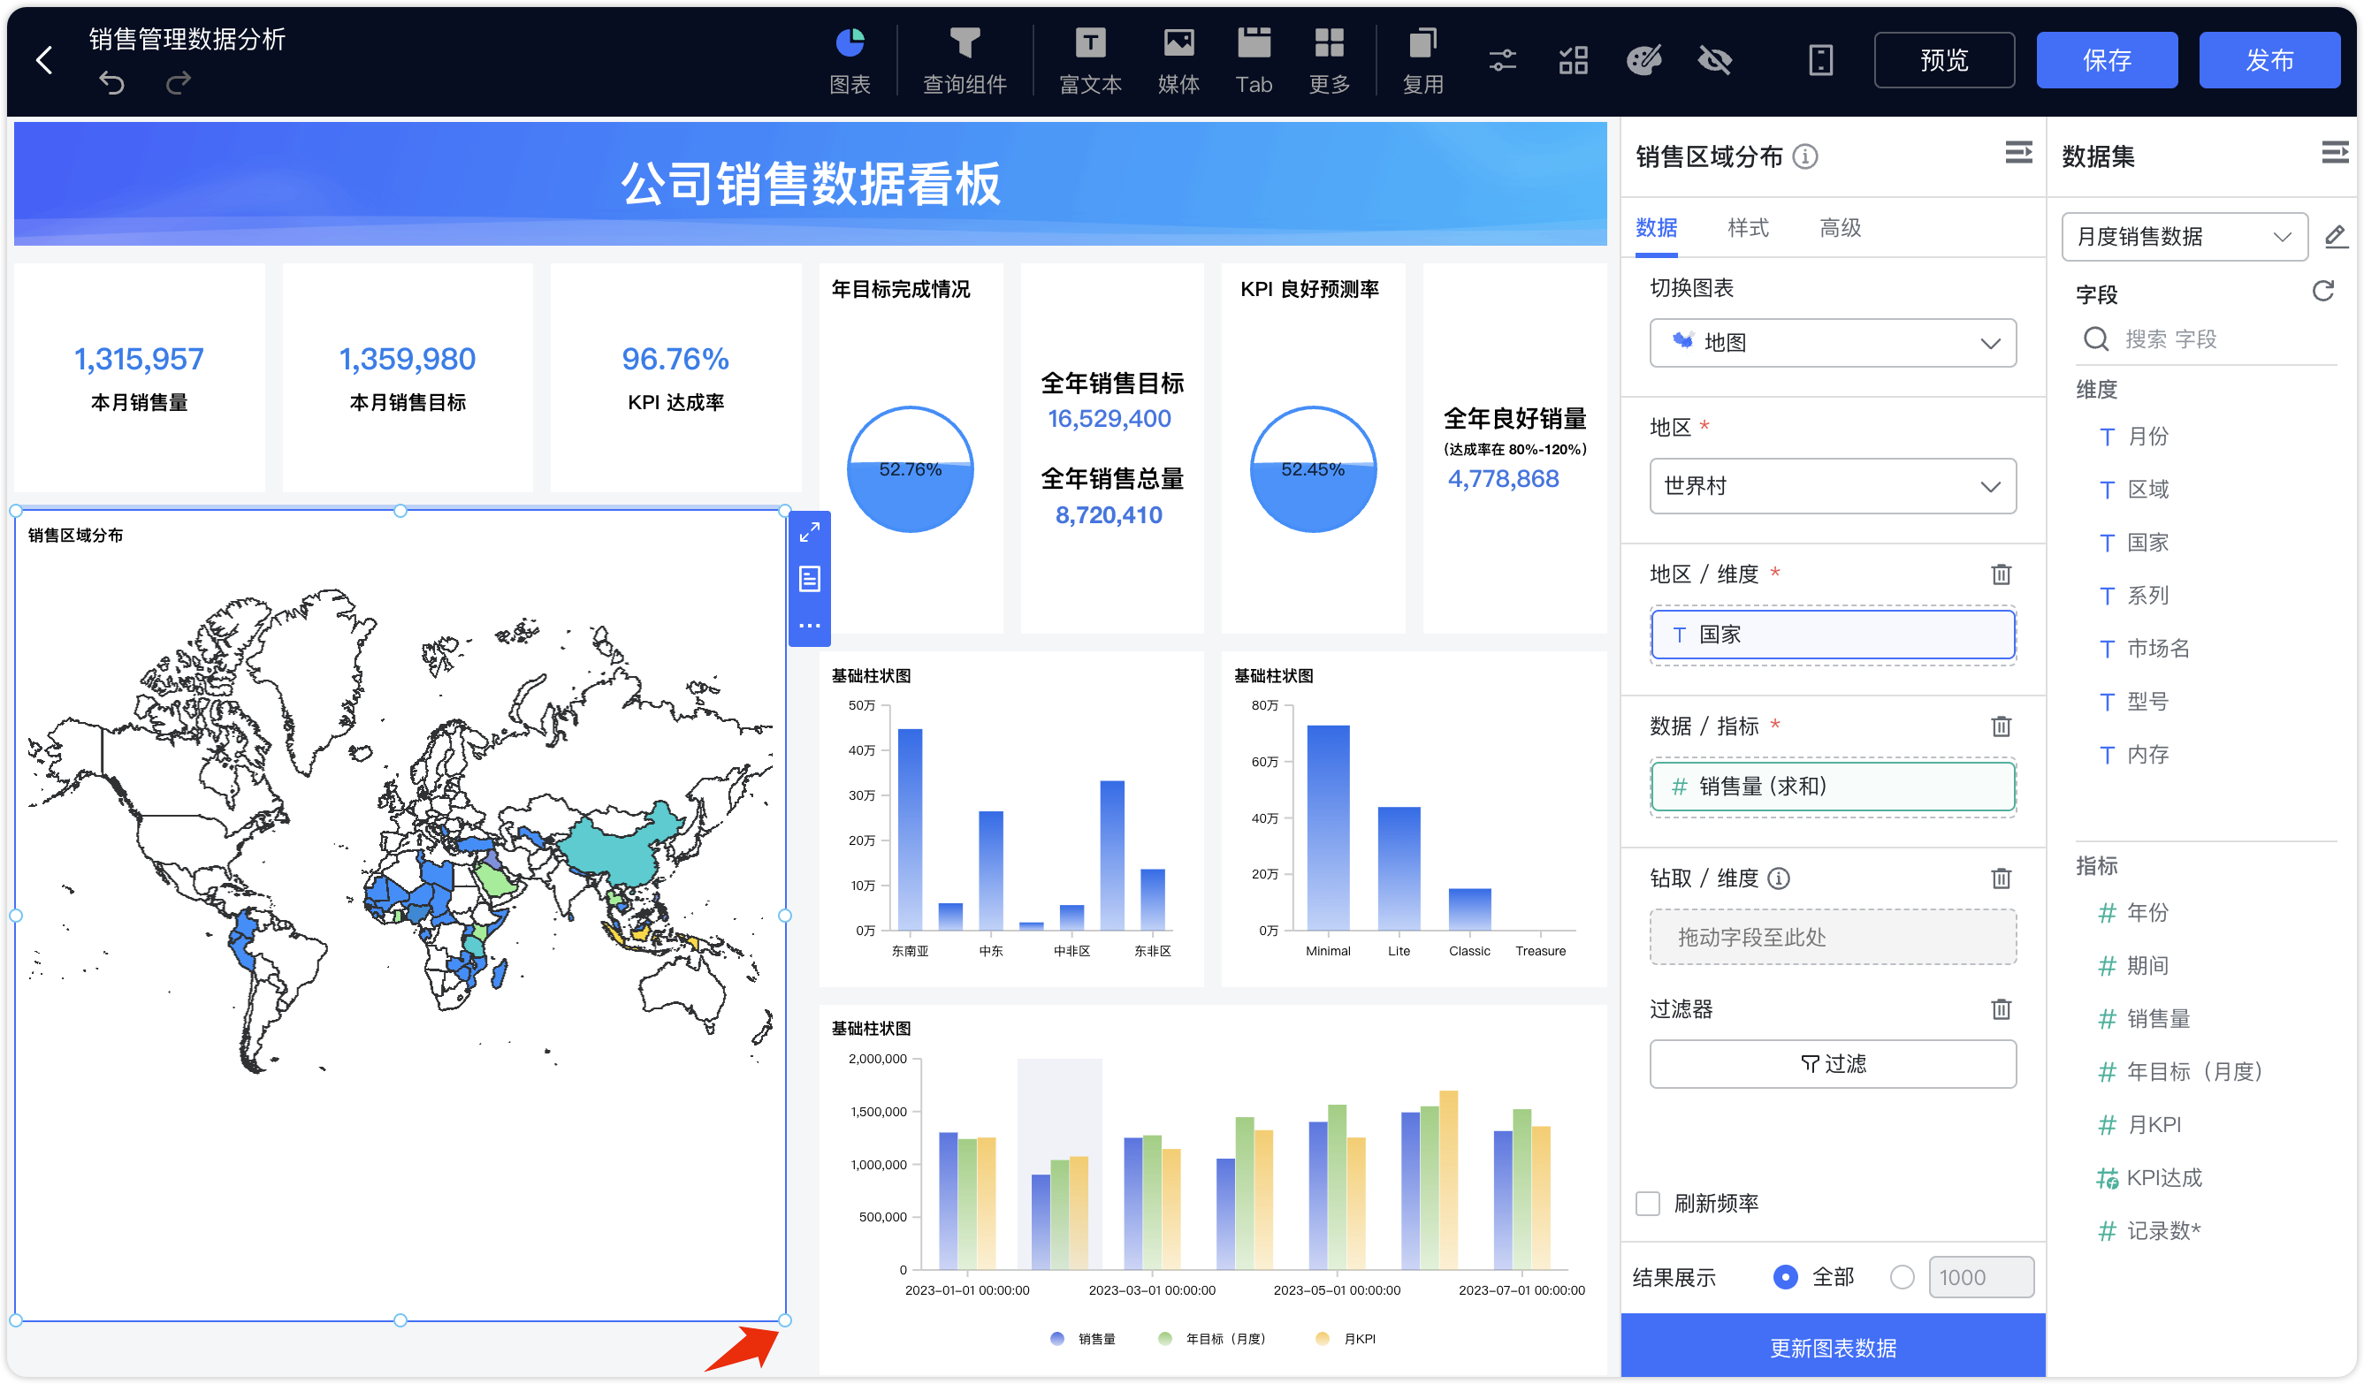Add a 查询组件 query component
The width and height of the screenshot is (2364, 1384).
[x=965, y=61]
